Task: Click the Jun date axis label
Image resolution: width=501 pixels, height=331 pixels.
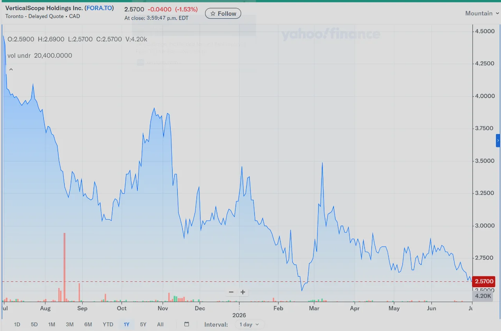Action: coord(431,308)
